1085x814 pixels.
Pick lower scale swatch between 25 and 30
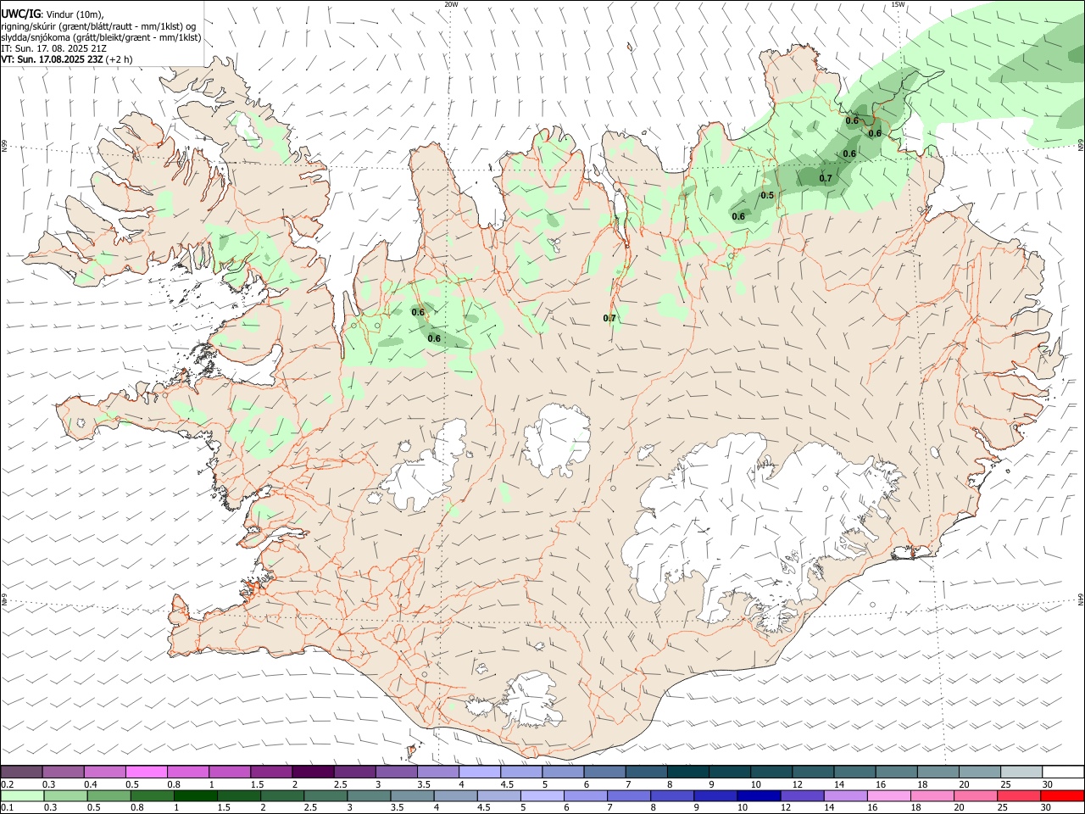[x=1018, y=795]
